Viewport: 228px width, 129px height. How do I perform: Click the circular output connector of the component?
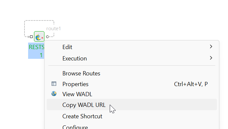tap(47, 37)
